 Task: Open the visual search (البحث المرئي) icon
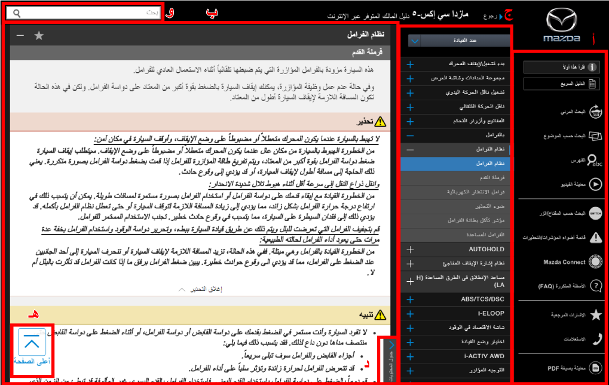click(x=595, y=112)
